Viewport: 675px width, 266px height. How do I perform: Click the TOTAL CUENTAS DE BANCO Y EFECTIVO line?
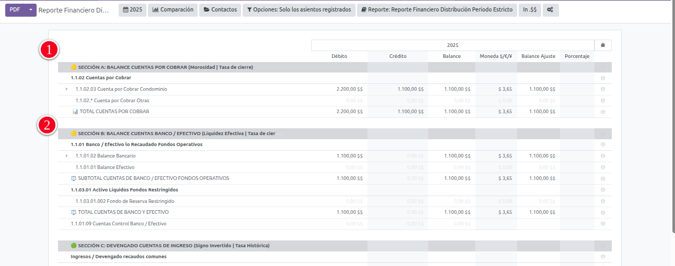(123, 212)
